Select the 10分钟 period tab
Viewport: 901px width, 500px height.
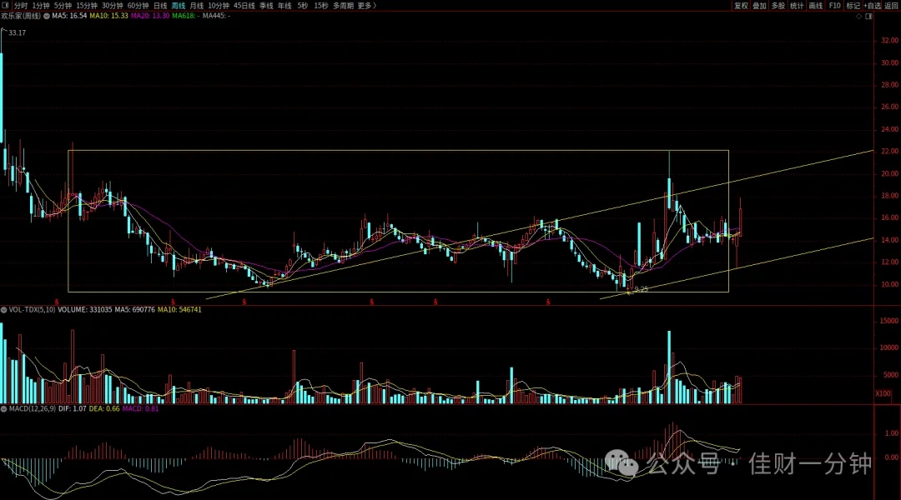(x=219, y=6)
